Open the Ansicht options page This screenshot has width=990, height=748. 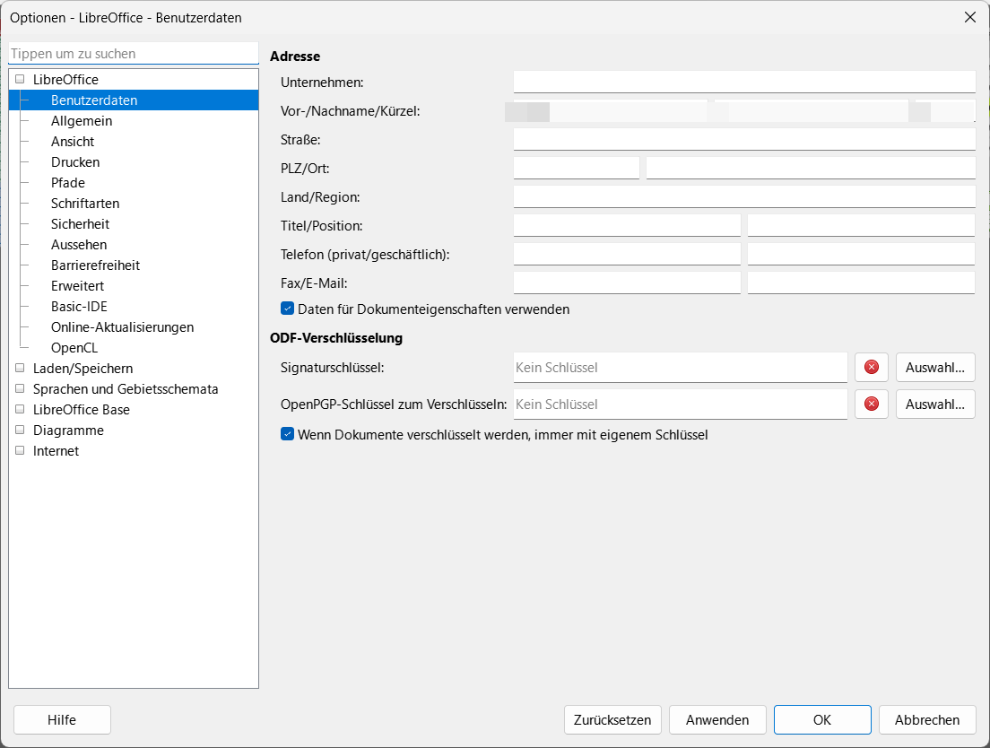pos(73,142)
